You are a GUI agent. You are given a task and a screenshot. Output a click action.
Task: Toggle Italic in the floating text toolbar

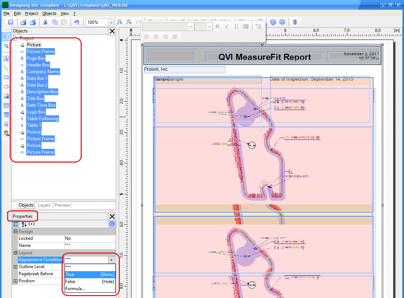(227, 26)
